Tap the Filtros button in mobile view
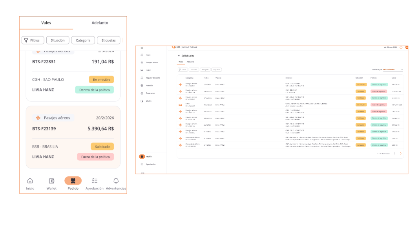Screen dimensions: 409x227 (32, 40)
